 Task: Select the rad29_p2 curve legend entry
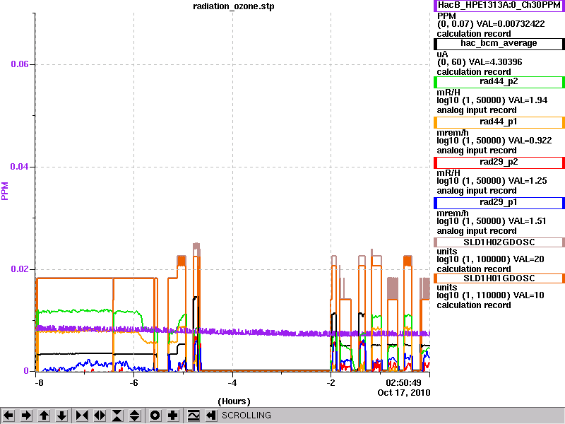(x=499, y=163)
